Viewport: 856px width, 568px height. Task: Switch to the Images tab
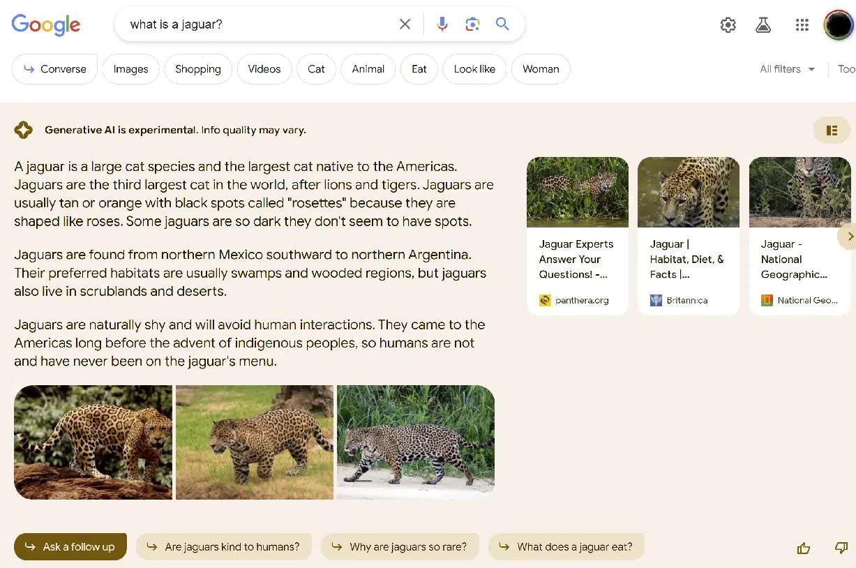pyautogui.click(x=131, y=69)
